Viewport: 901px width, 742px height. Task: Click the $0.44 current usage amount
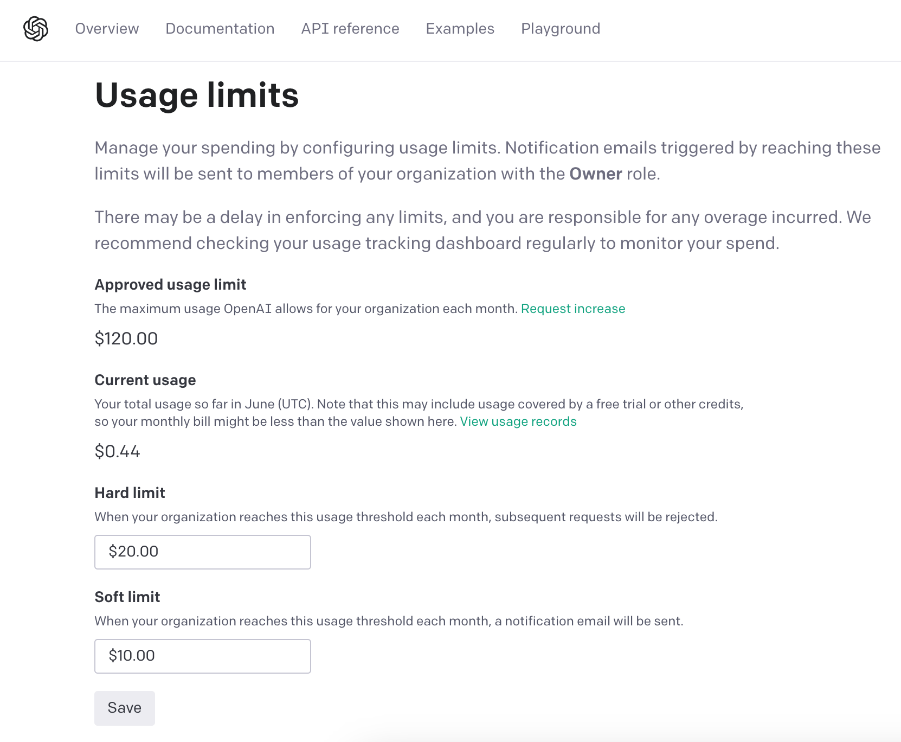click(x=118, y=451)
